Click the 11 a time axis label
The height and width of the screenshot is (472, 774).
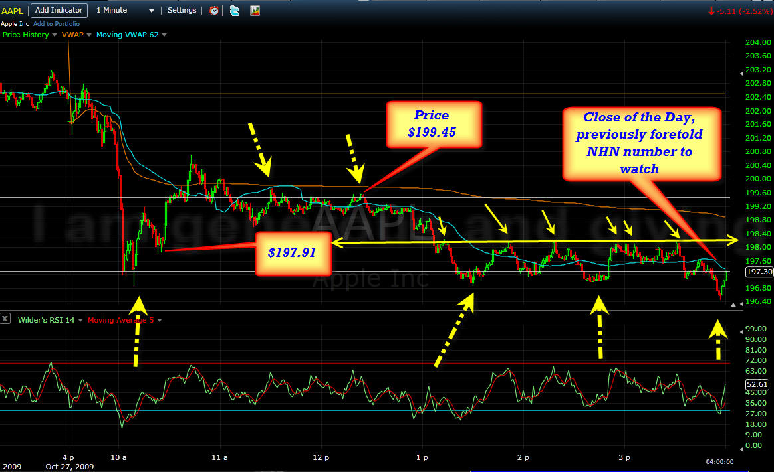click(219, 457)
